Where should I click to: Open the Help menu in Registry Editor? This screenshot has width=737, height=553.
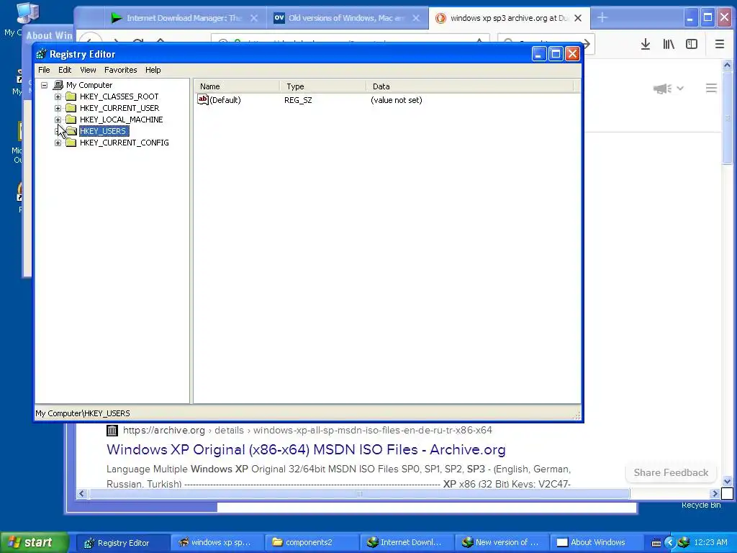(153, 70)
